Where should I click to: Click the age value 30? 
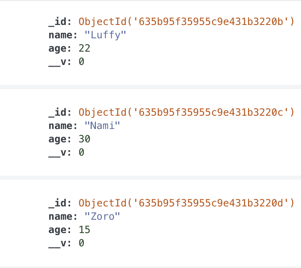point(84,139)
